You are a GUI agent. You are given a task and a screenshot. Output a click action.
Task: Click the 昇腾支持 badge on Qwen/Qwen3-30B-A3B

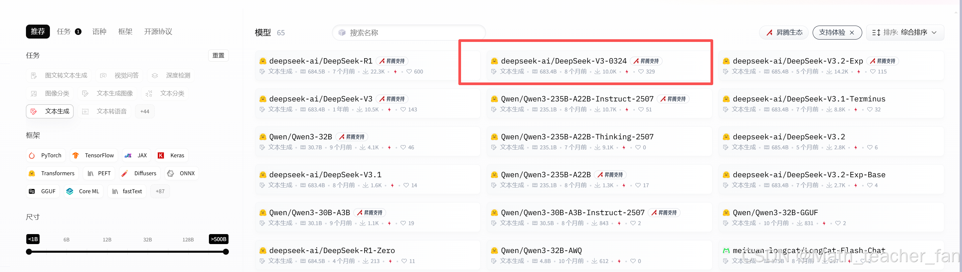tap(370, 213)
